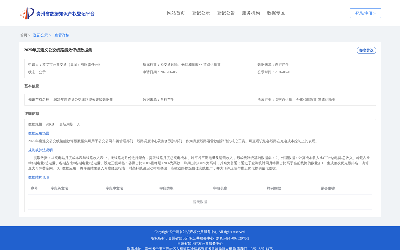Image resolution: width=400 pixels, height=250 pixels.
Task: Click the 暂无数据 empty table message
Action: click(200, 202)
